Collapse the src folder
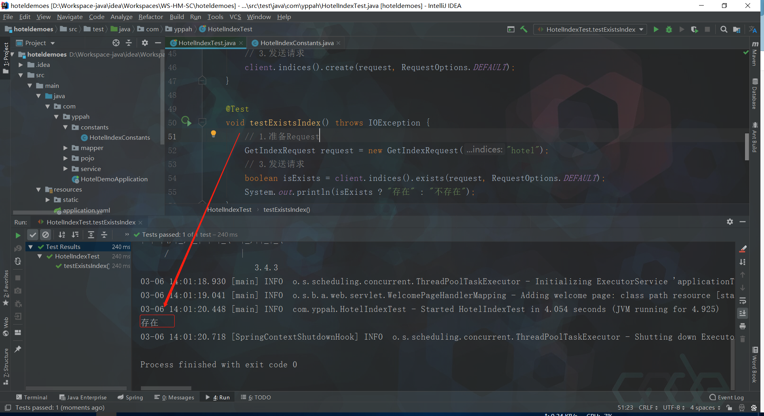 point(21,75)
